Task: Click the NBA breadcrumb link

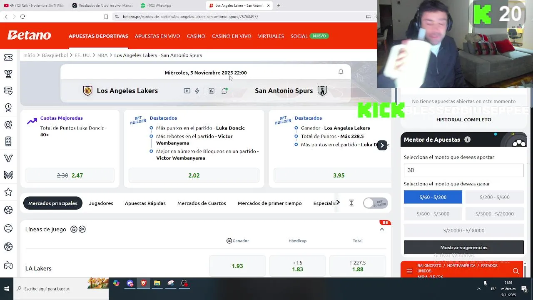Action: pos(102,55)
